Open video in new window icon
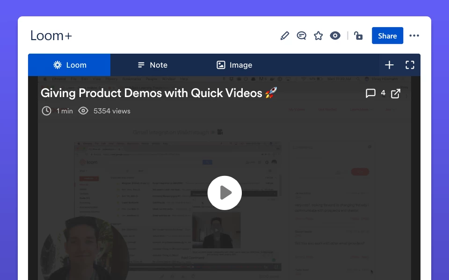This screenshot has height=280, width=449. pyautogui.click(x=396, y=93)
